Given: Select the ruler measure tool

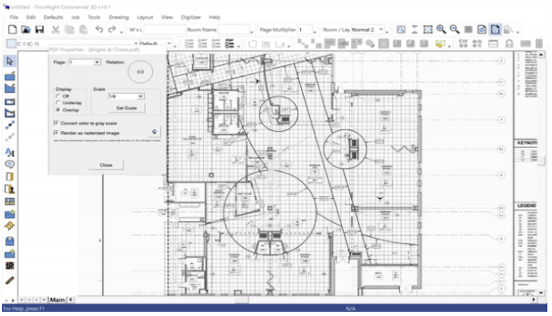Looking at the screenshot, I should (10, 280).
